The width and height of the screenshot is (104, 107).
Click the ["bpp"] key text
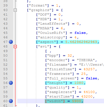coord(53,55)
